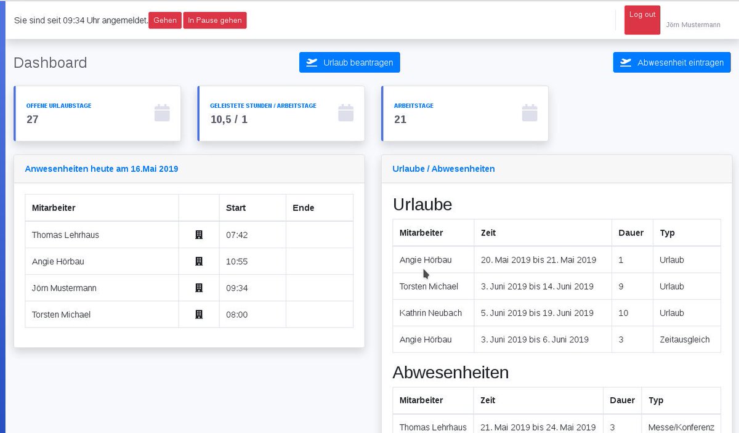Click the Ende column header in attendance table

pyautogui.click(x=304, y=208)
